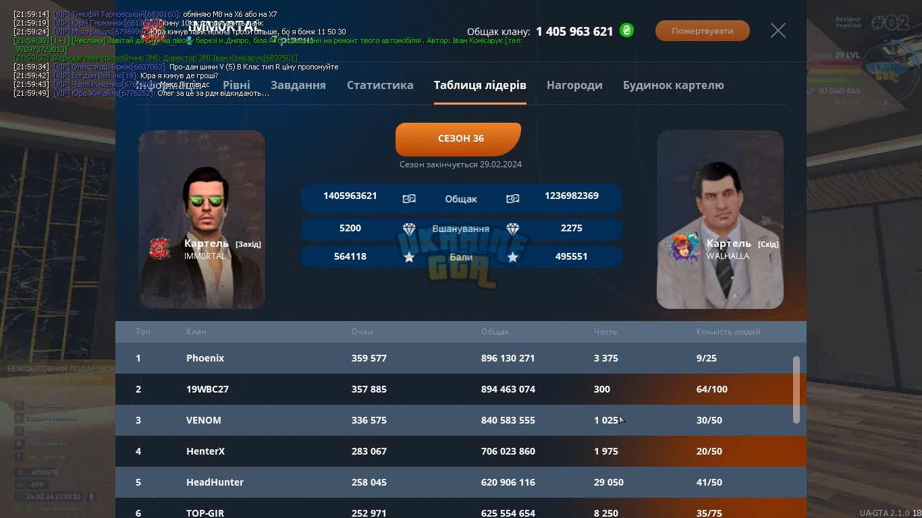The image size is (922, 518).
Task: Select the TOP-GIR clan name
Action: [205, 513]
